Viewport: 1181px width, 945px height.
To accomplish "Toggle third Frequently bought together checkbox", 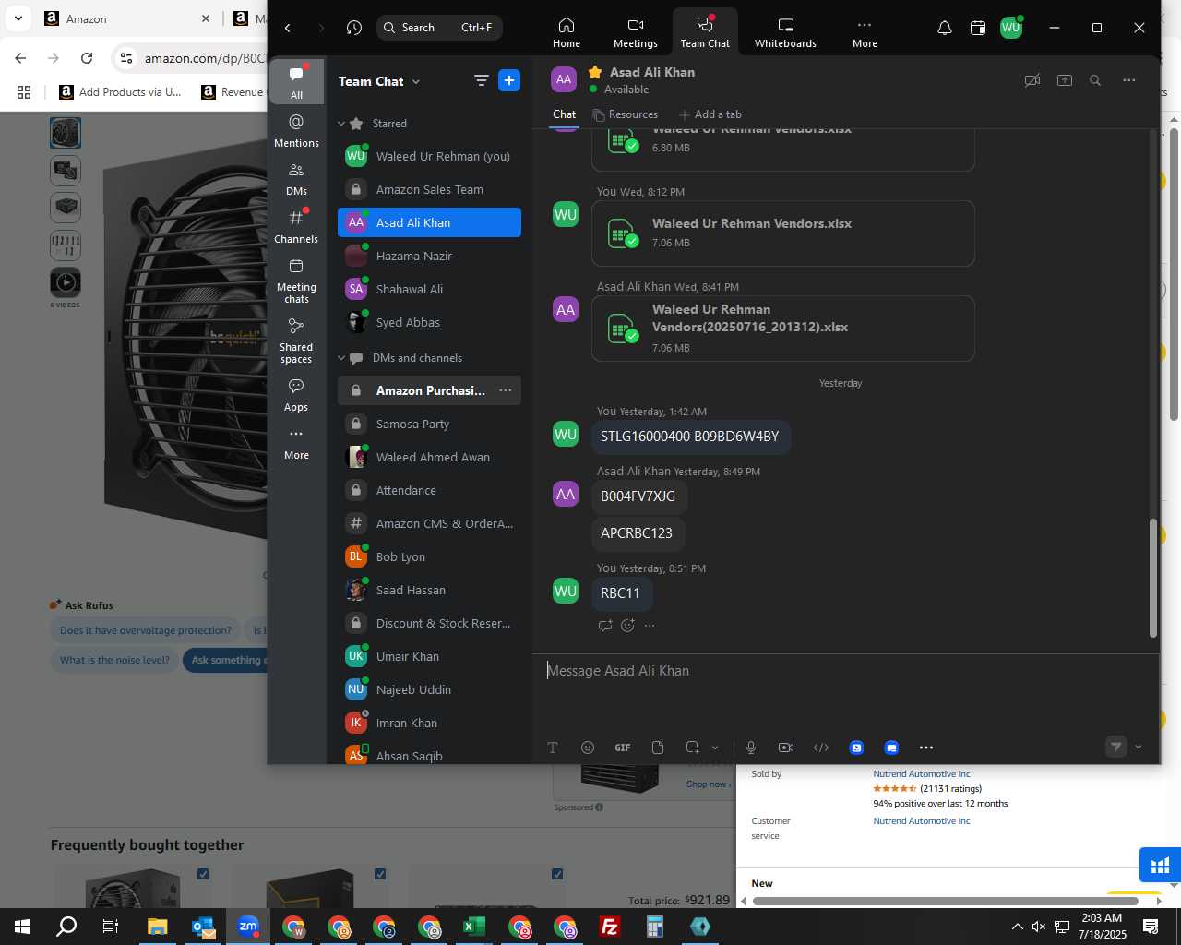I will point(557,874).
